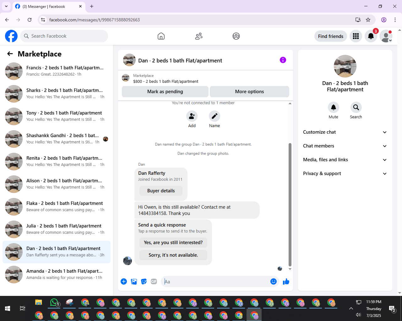
Task: Click the Search Facebook field
Action: (64, 36)
